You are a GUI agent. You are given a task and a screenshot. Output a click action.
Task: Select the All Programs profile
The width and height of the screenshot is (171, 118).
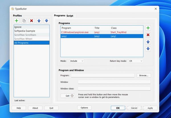click(32, 43)
